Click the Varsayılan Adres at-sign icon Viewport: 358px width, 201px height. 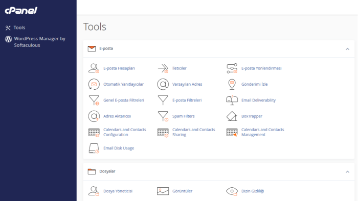(x=163, y=84)
